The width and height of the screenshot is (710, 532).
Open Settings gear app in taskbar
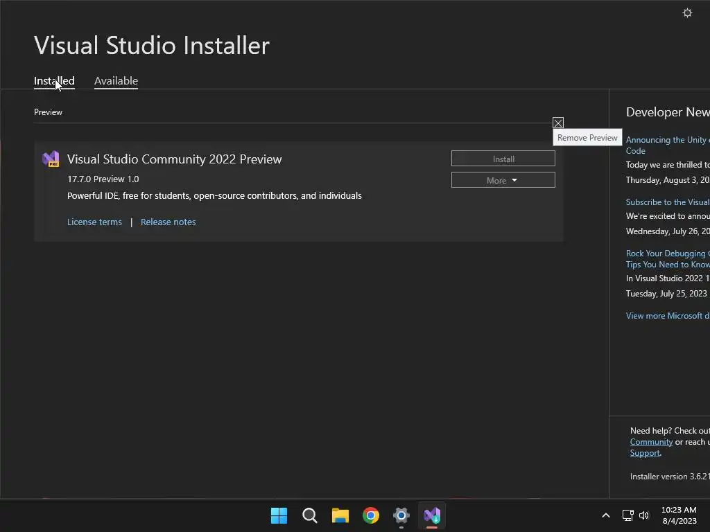tap(401, 515)
